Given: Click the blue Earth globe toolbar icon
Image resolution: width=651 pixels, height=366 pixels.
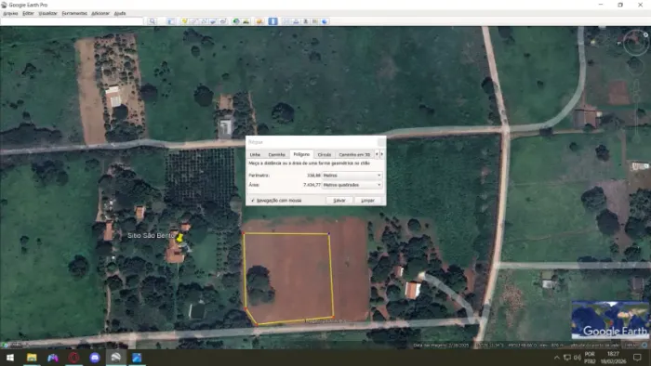Looking at the screenshot, I should 325,21.
